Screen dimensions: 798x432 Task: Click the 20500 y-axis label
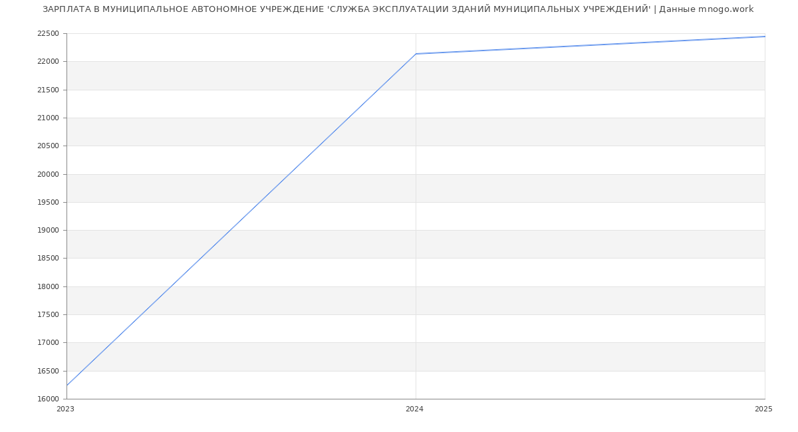click(48, 146)
